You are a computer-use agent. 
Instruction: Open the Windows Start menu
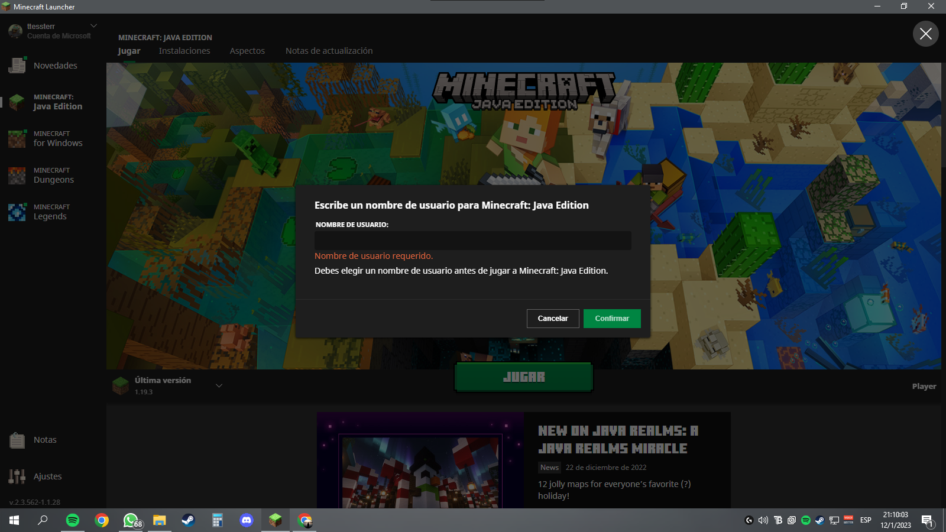14,520
